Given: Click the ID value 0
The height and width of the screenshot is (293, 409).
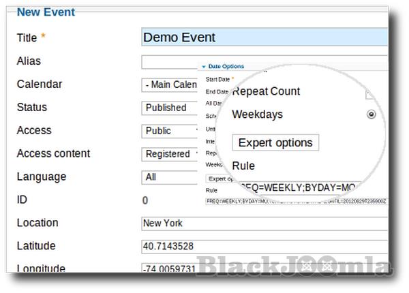Looking at the screenshot, I should [145, 200].
